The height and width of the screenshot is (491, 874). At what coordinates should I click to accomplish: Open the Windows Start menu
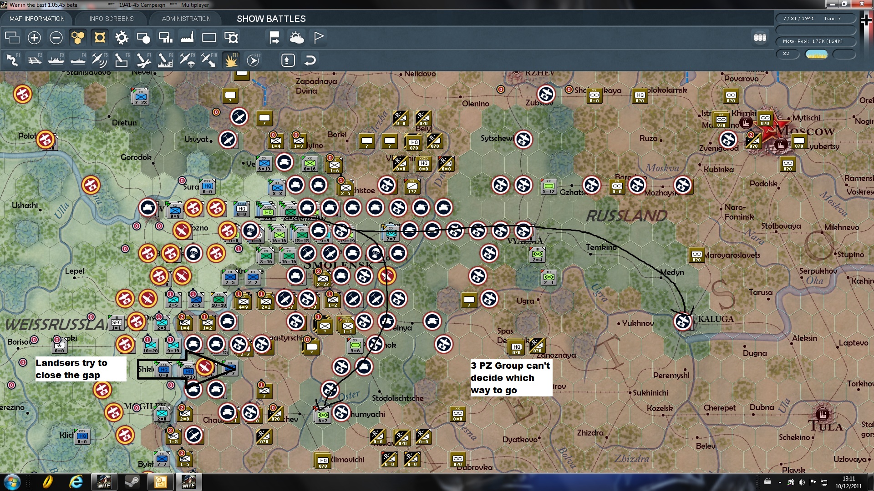12,482
